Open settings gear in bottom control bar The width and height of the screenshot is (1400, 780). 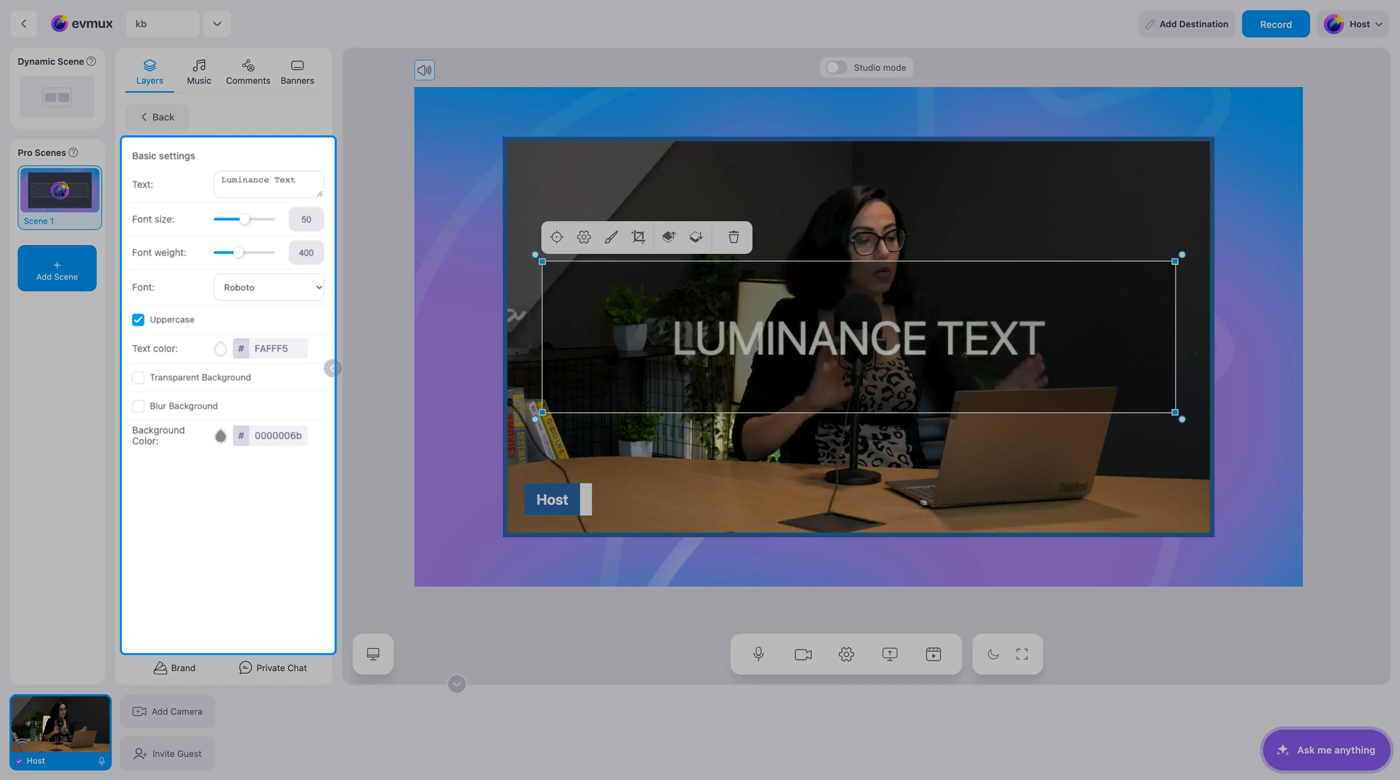[x=846, y=654]
